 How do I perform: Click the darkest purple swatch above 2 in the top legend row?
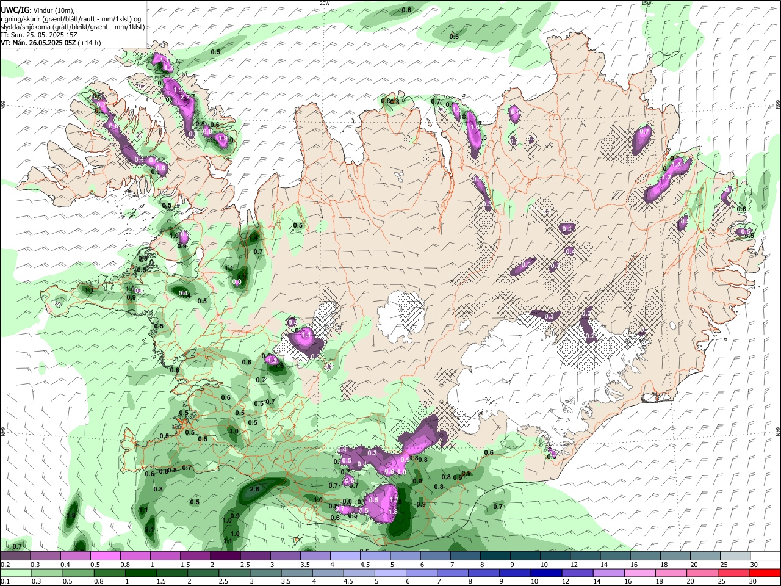(225, 555)
